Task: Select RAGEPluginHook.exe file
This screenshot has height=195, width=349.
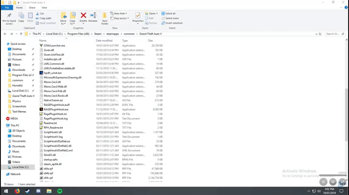Action: [x=56, y=109]
